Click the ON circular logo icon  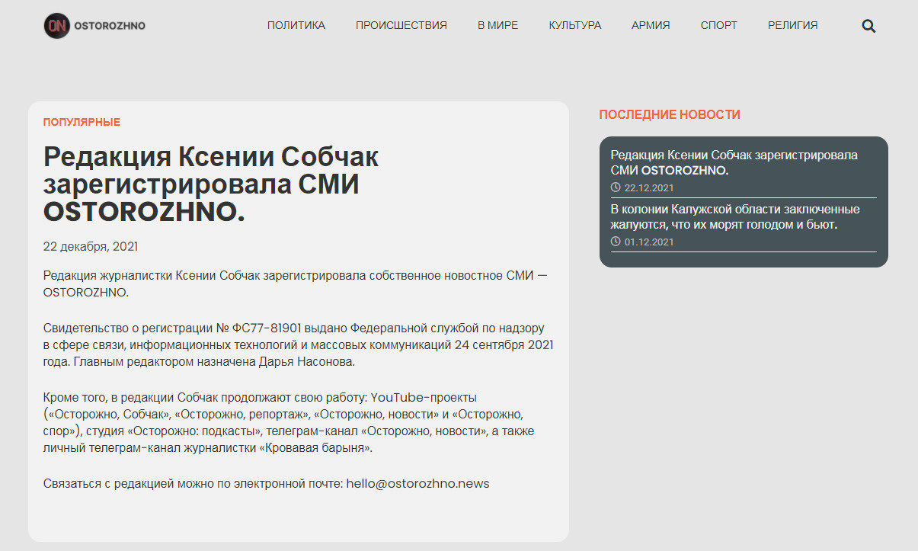click(x=56, y=26)
